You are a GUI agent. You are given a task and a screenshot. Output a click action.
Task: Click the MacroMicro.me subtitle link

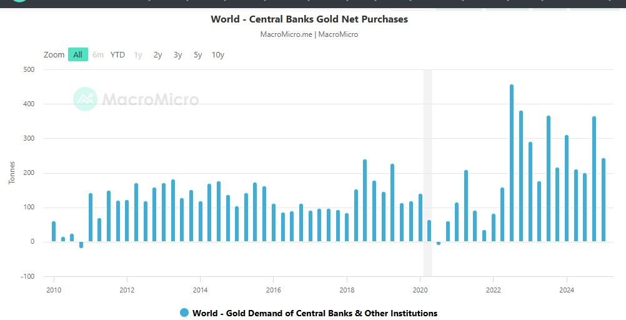pyautogui.click(x=286, y=34)
